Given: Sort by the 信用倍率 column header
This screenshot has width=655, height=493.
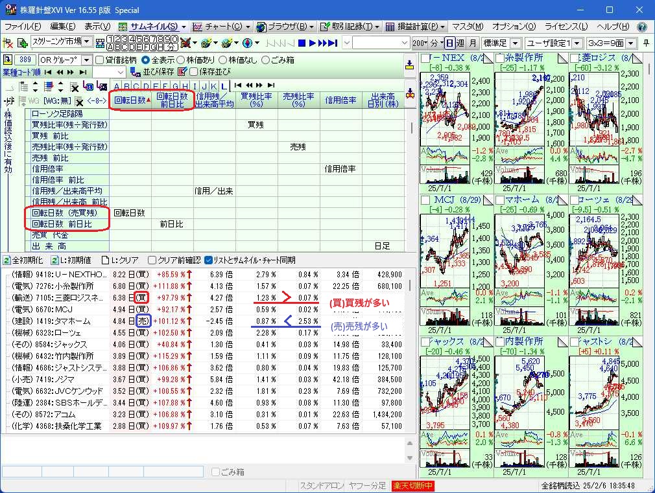Looking at the screenshot, I should [341, 100].
